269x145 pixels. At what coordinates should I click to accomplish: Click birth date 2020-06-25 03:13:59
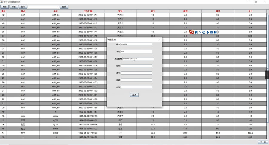(88, 103)
